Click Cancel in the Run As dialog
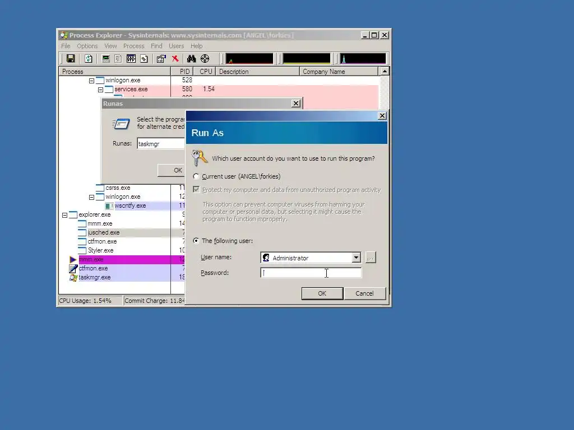The height and width of the screenshot is (430, 574). (364, 293)
